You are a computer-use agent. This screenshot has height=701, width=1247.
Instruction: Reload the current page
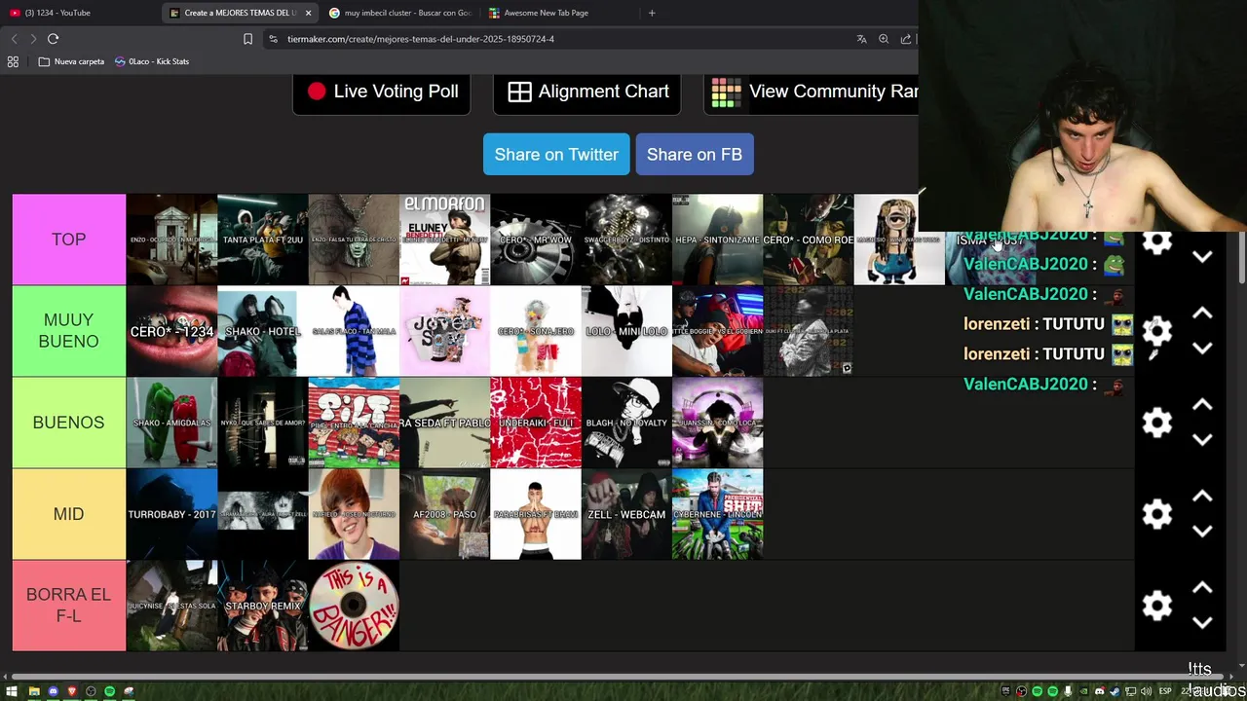(x=53, y=39)
